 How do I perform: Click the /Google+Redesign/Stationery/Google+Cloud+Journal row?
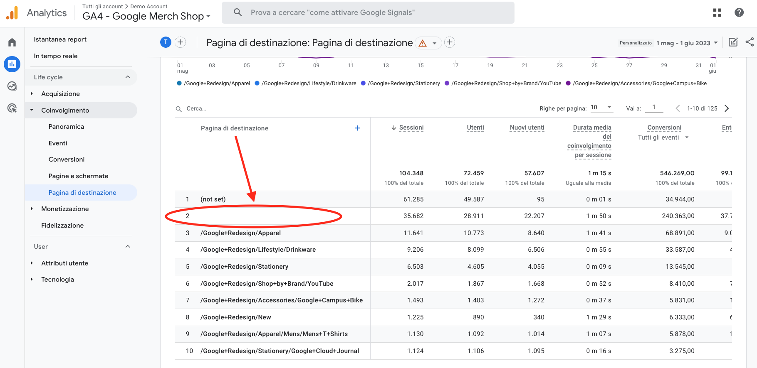tap(280, 351)
